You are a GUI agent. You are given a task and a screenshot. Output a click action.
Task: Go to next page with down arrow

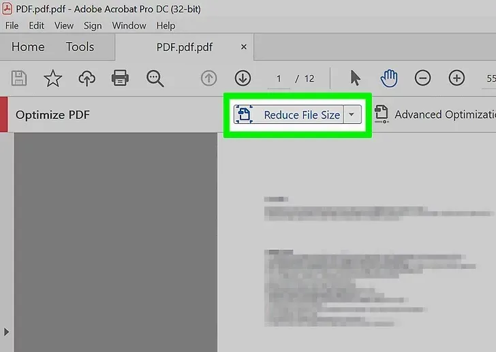click(243, 78)
